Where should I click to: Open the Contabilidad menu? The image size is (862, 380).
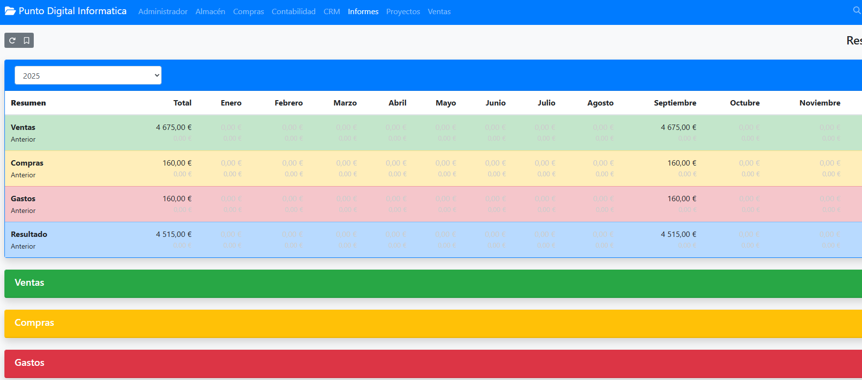pyautogui.click(x=294, y=12)
